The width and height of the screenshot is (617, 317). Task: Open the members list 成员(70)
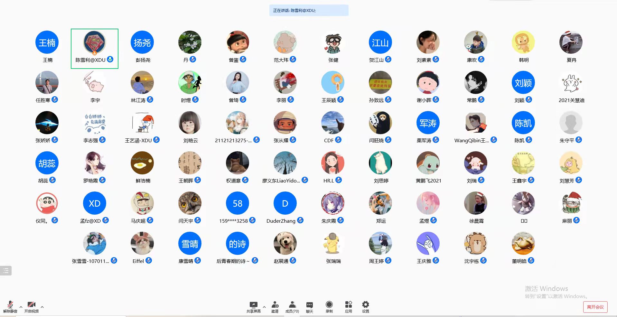tap(292, 306)
